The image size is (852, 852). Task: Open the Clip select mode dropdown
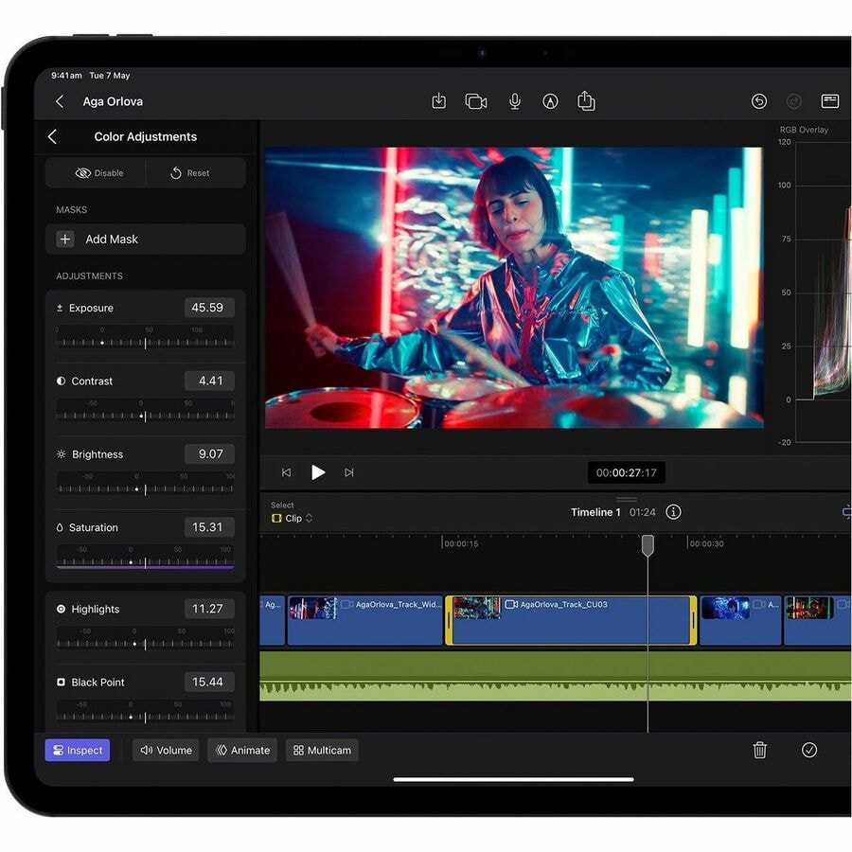293,519
